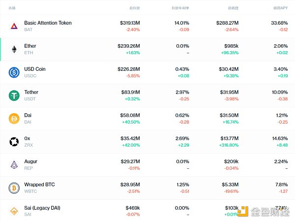Image resolution: width=295 pixels, height=222 pixels.
Task: Click the 总借贷 column header
Action: click(x=233, y=8)
